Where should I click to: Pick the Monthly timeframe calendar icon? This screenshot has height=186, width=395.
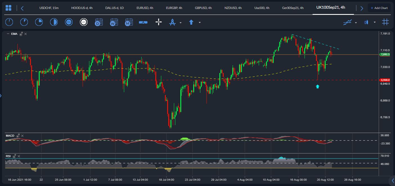[129, 22]
